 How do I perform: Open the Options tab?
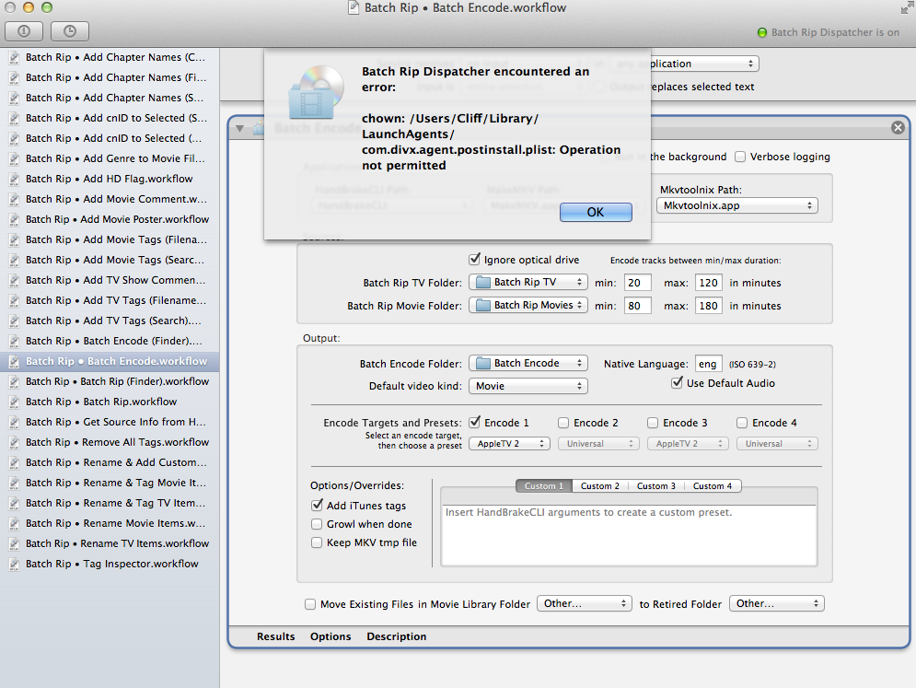point(330,637)
